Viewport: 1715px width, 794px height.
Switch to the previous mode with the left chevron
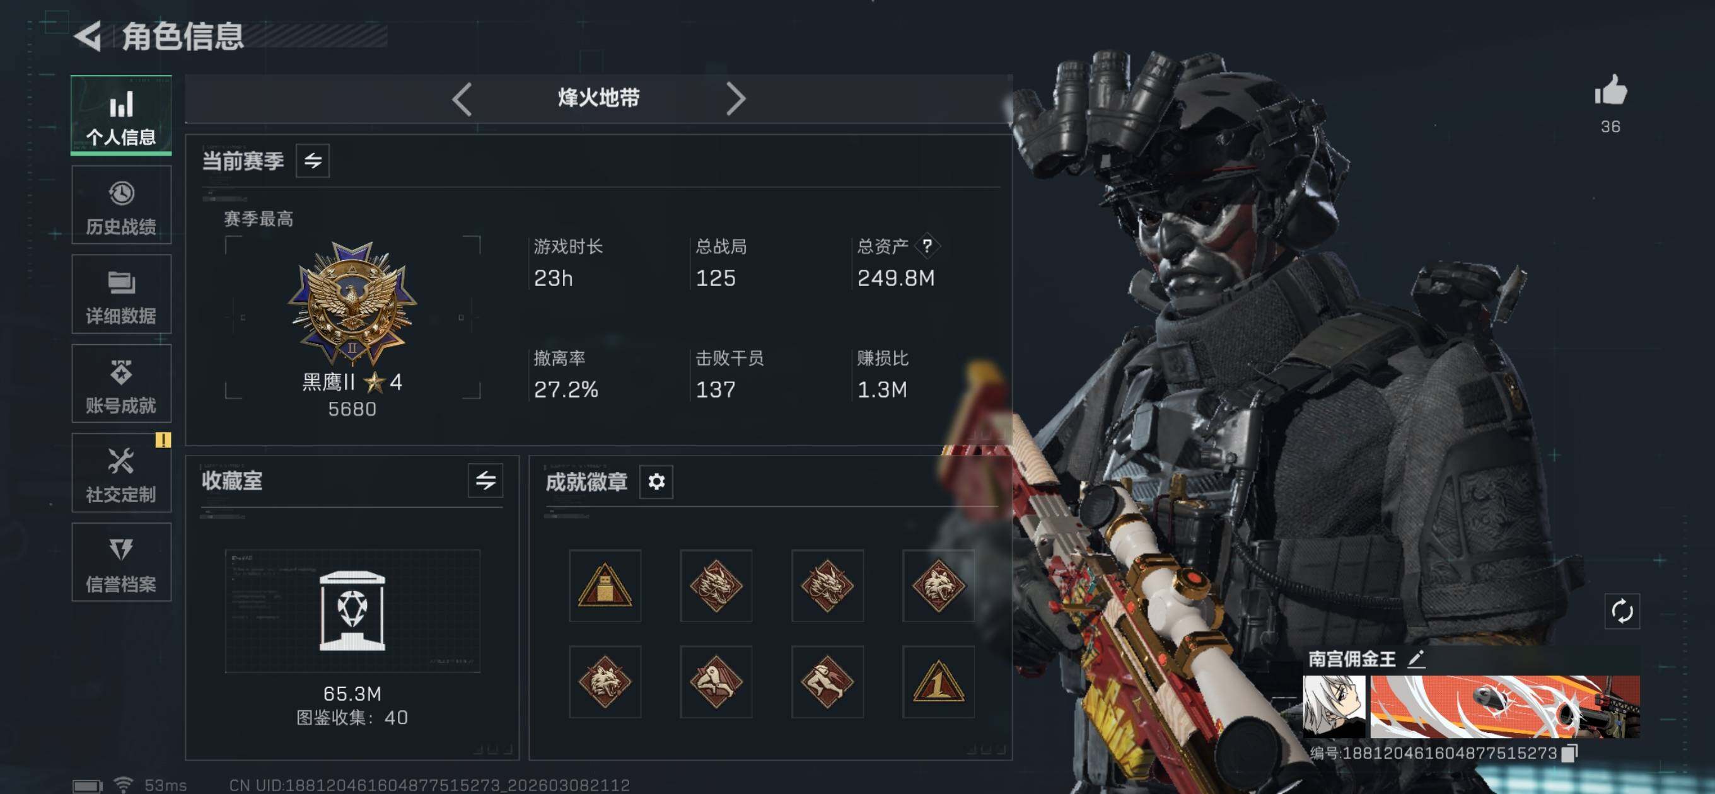pos(462,99)
